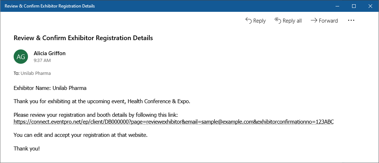Viewport: 379px width, 163px height.
Task: Click recipient Unilab Pharma in To line
Action: pyautogui.click(x=36, y=73)
